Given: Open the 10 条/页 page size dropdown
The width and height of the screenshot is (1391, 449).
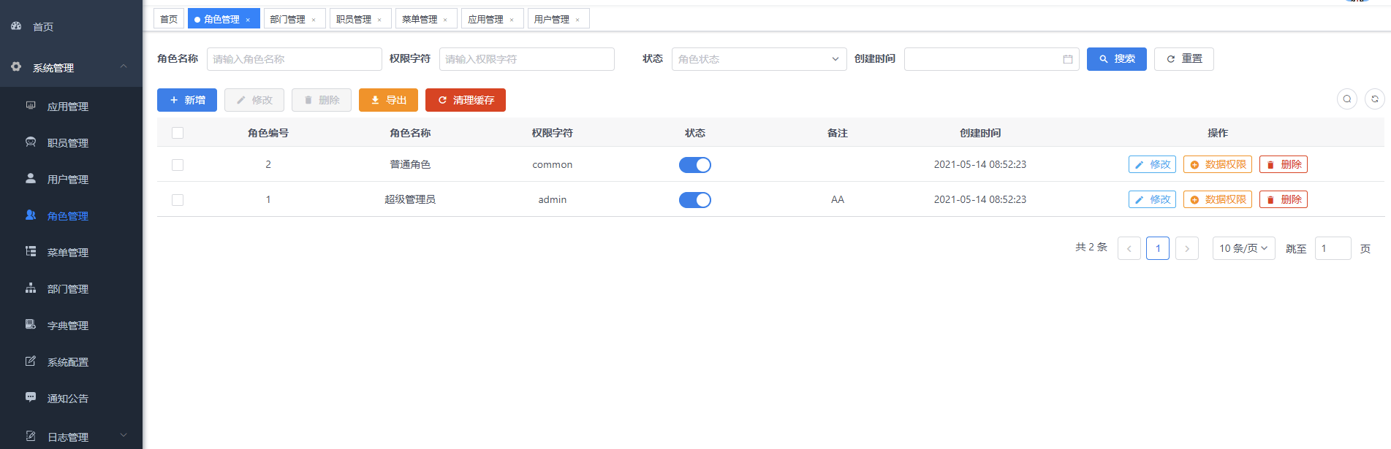Looking at the screenshot, I should click(1243, 248).
